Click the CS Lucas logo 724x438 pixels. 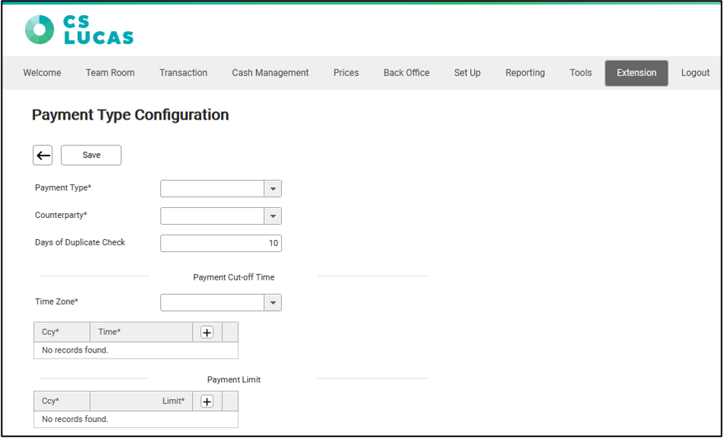[79, 30]
